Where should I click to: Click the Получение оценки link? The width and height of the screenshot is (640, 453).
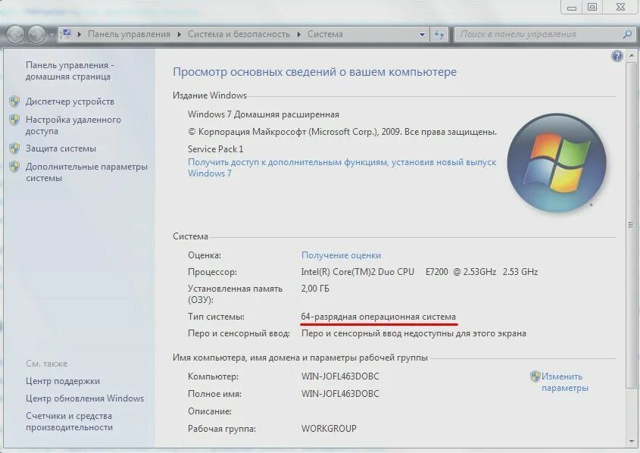click(x=341, y=255)
